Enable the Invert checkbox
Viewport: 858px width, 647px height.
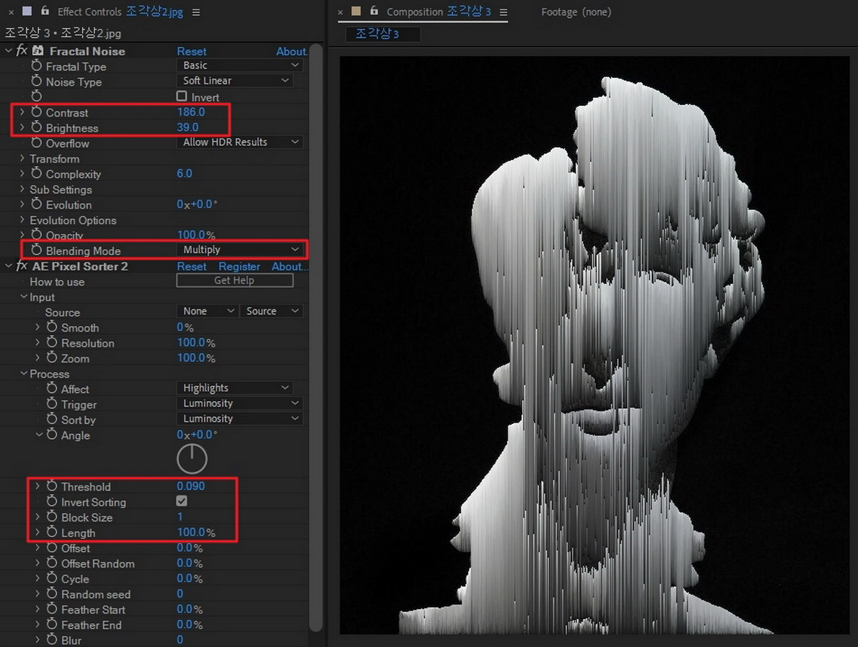tap(182, 97)
